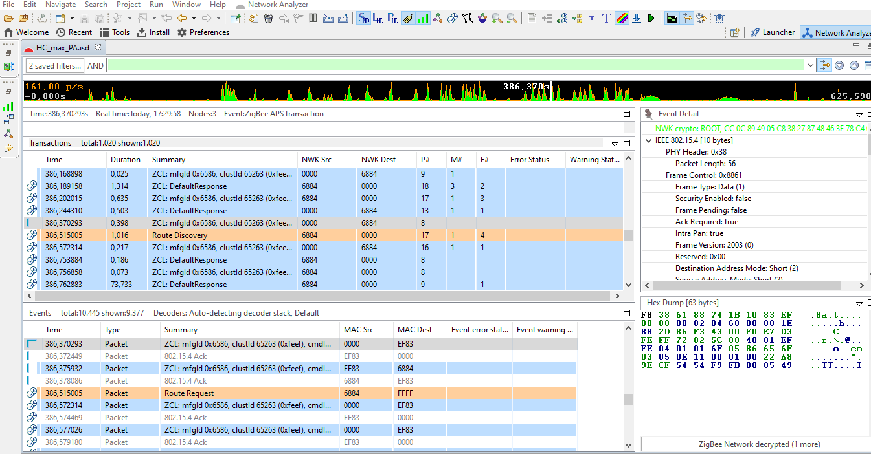
Task: Click the open perspective icon
Action: 734,32
